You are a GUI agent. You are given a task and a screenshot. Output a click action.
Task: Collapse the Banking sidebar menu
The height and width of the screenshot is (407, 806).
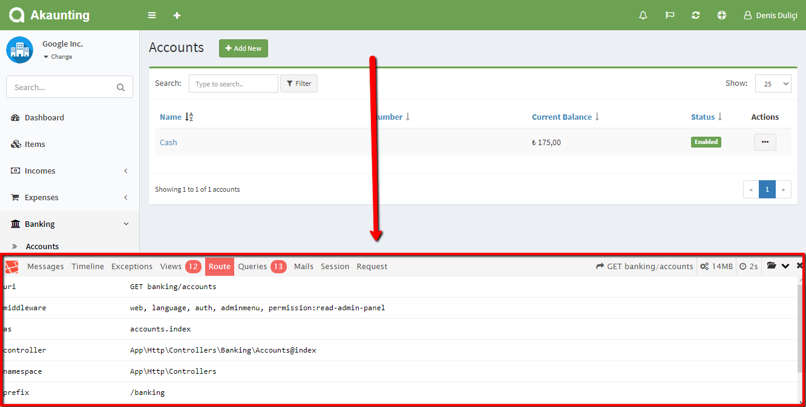pyautogui.click(x=70, y=224)
